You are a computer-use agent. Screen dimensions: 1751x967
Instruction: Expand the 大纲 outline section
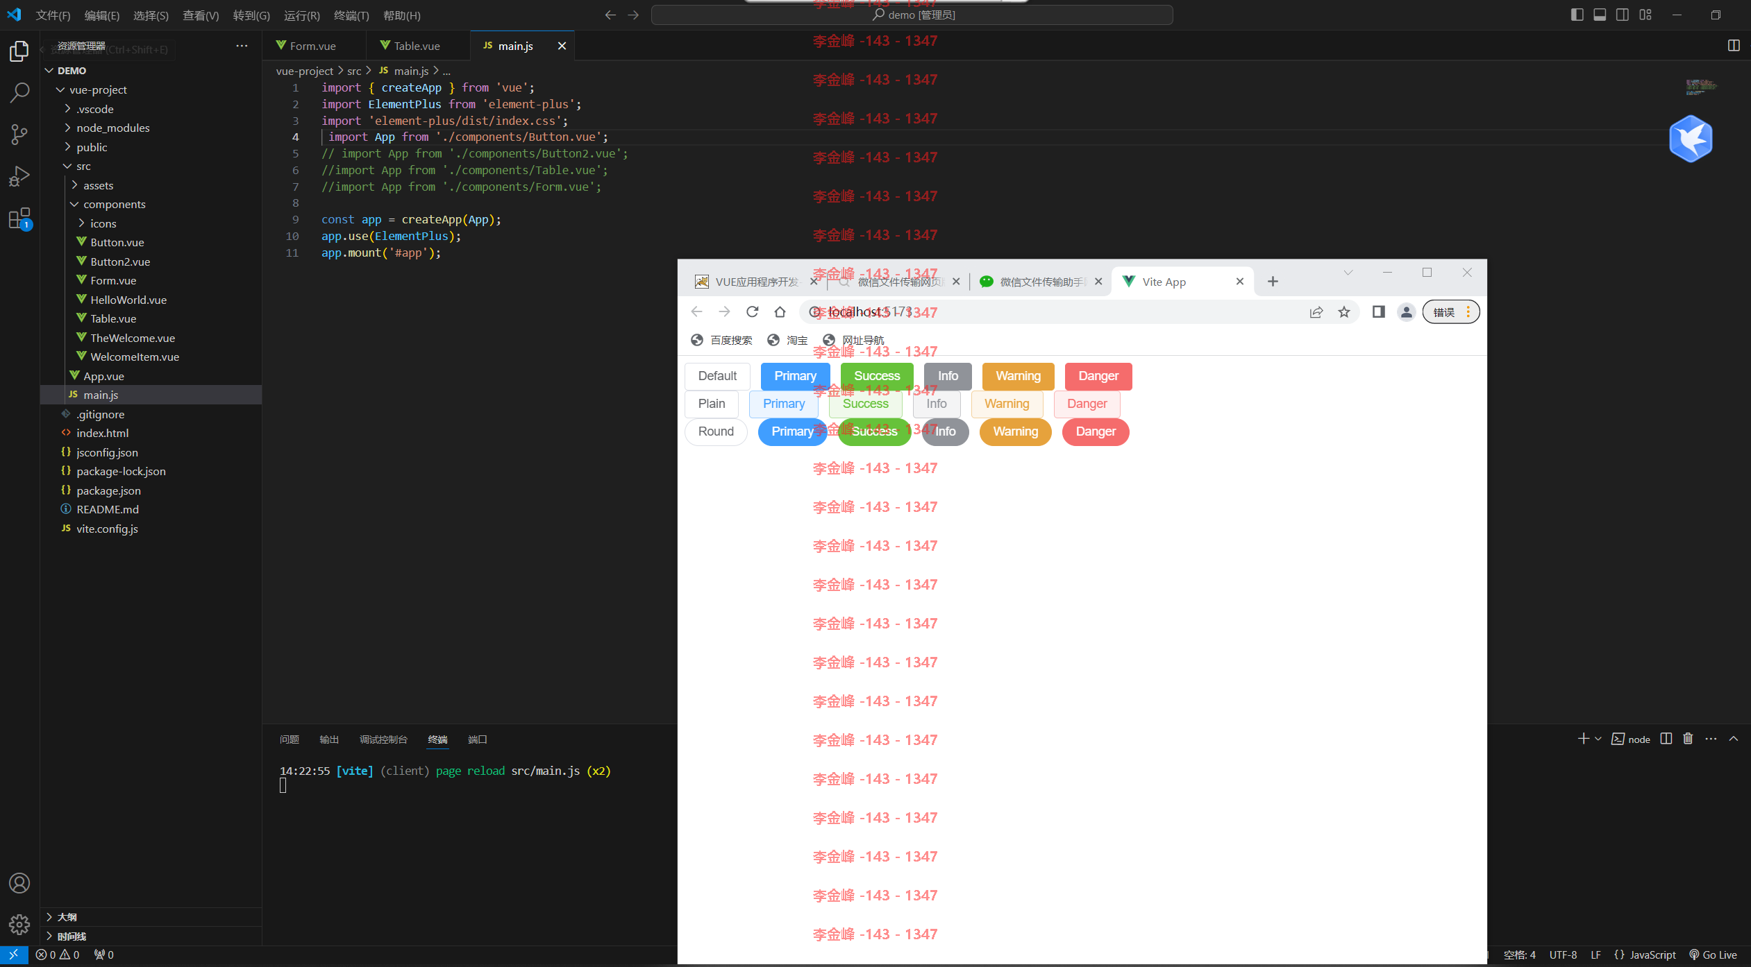coord(151,917)
